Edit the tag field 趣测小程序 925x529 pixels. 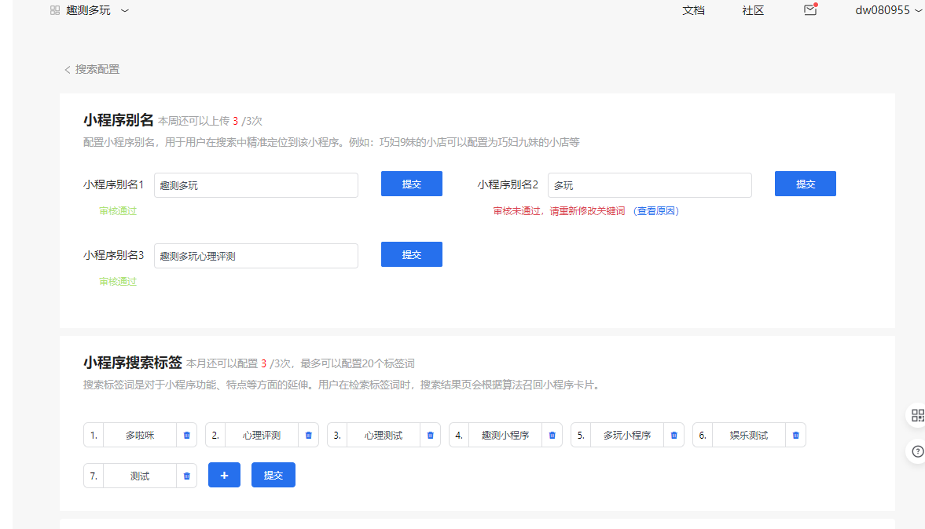(x=505, y=436)
